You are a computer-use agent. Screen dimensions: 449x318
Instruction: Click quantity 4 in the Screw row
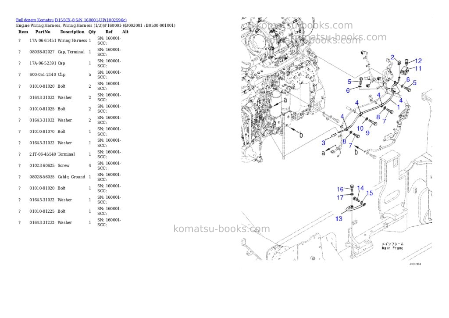(x=89, y=166)
